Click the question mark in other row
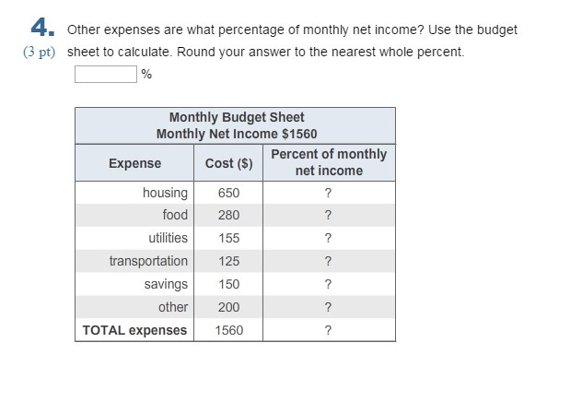The width and height of the screenshot is (582, 402). click(328, 308)
